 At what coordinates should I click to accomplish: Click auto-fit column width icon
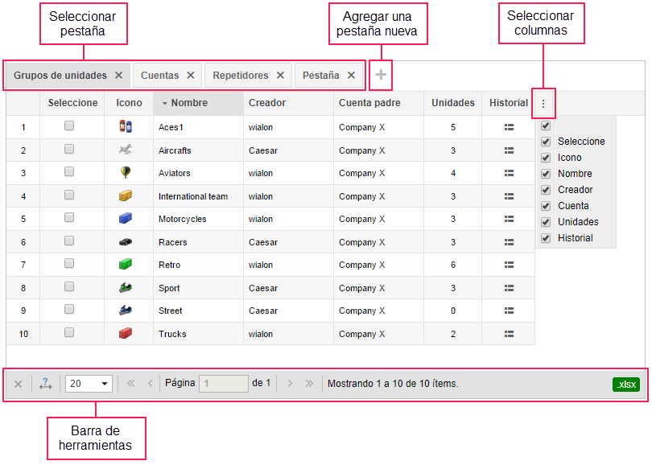point(45,384)
